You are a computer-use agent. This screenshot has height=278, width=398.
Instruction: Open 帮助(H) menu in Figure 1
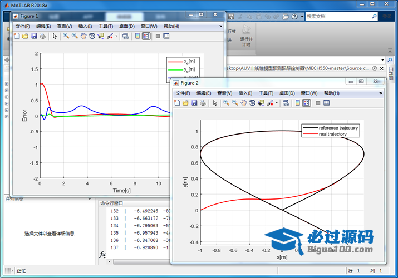pyautogui.click(x=171, y=26)
